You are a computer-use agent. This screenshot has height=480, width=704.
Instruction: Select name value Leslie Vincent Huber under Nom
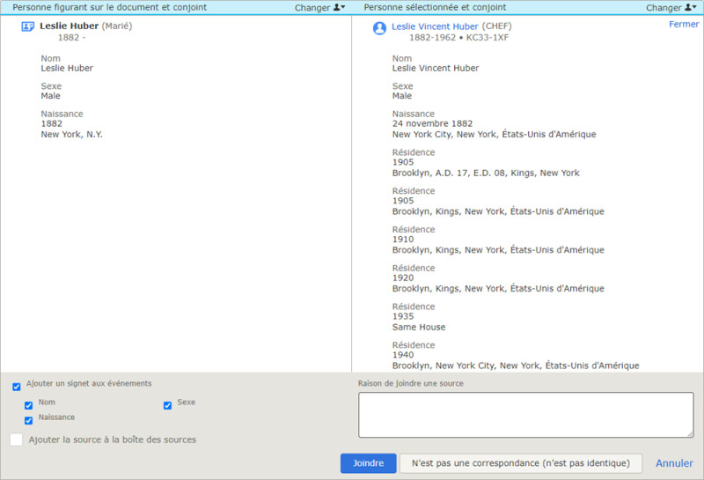point(436,69)
